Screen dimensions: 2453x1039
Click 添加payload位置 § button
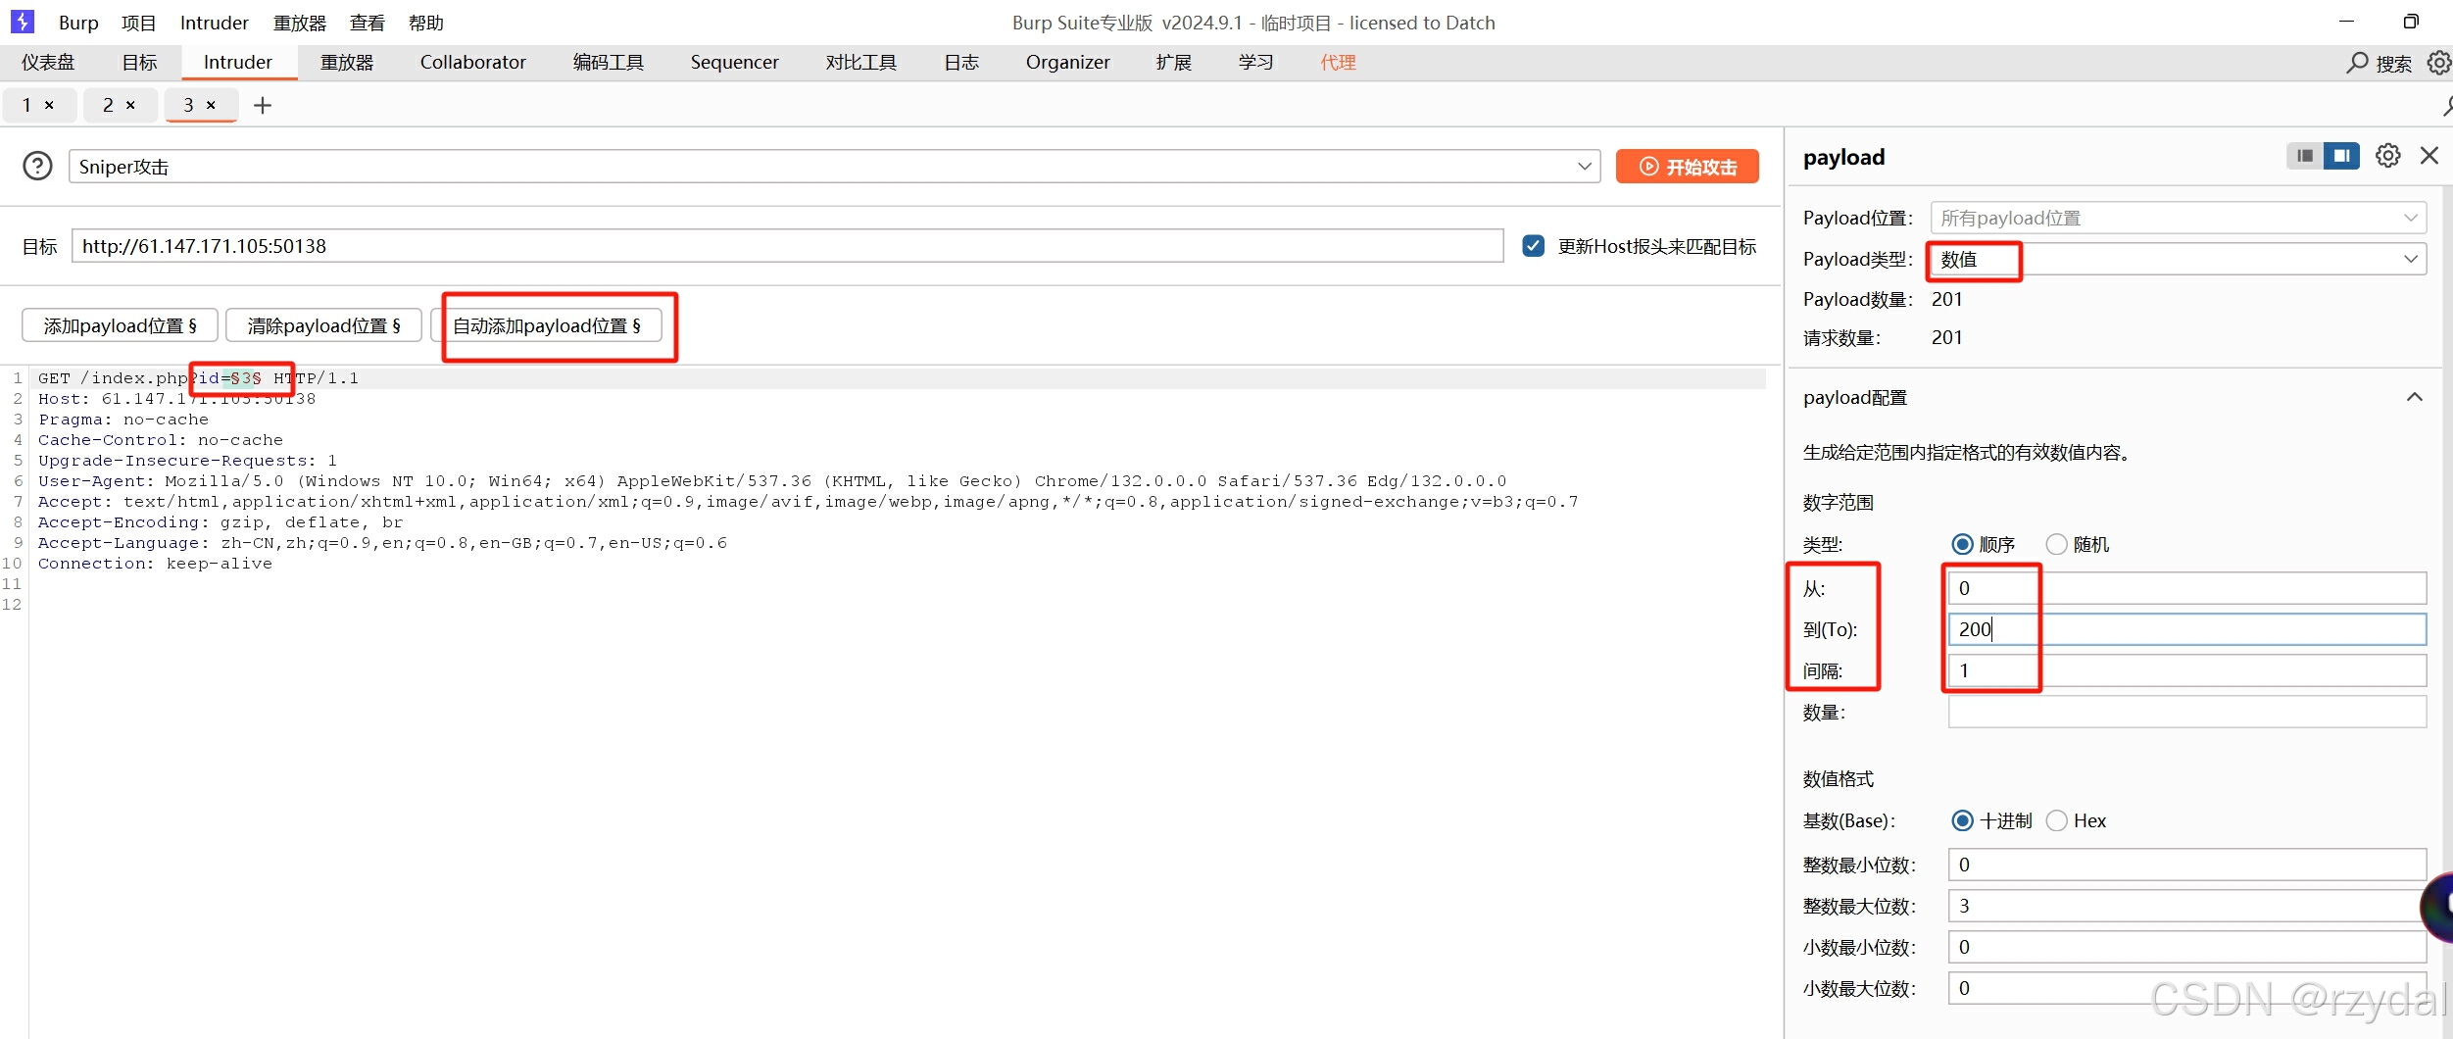tap(120, 325)
